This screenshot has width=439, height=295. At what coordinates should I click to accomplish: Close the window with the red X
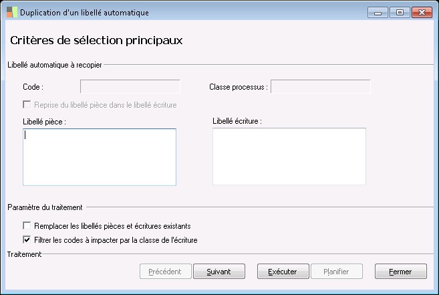[421, 13]
